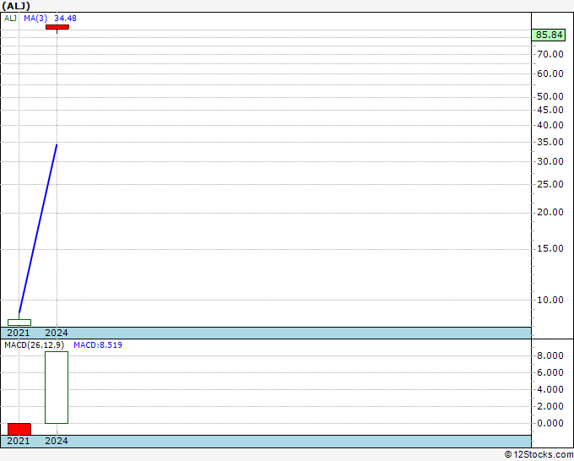This screenshot has height=461, width=574.
Task: Click the (ALJ) chart title
Action: [x=16, y=6]
